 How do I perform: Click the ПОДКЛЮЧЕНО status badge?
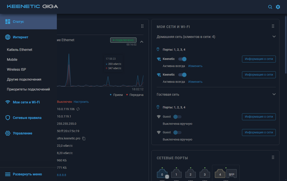point(123,40)
